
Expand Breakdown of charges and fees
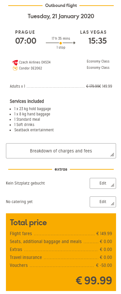[x=61, y=151]
